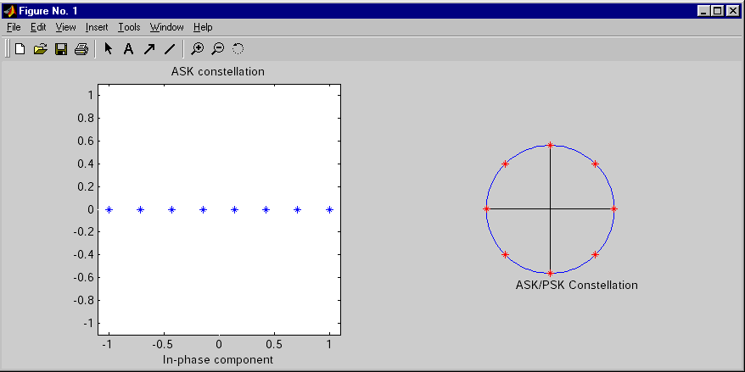Screen dimensions: 745x372
Task: Open the Window menu
Action: 167,27
